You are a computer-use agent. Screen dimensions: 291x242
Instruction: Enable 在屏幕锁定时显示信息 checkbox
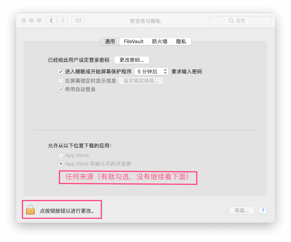(61, 80)
